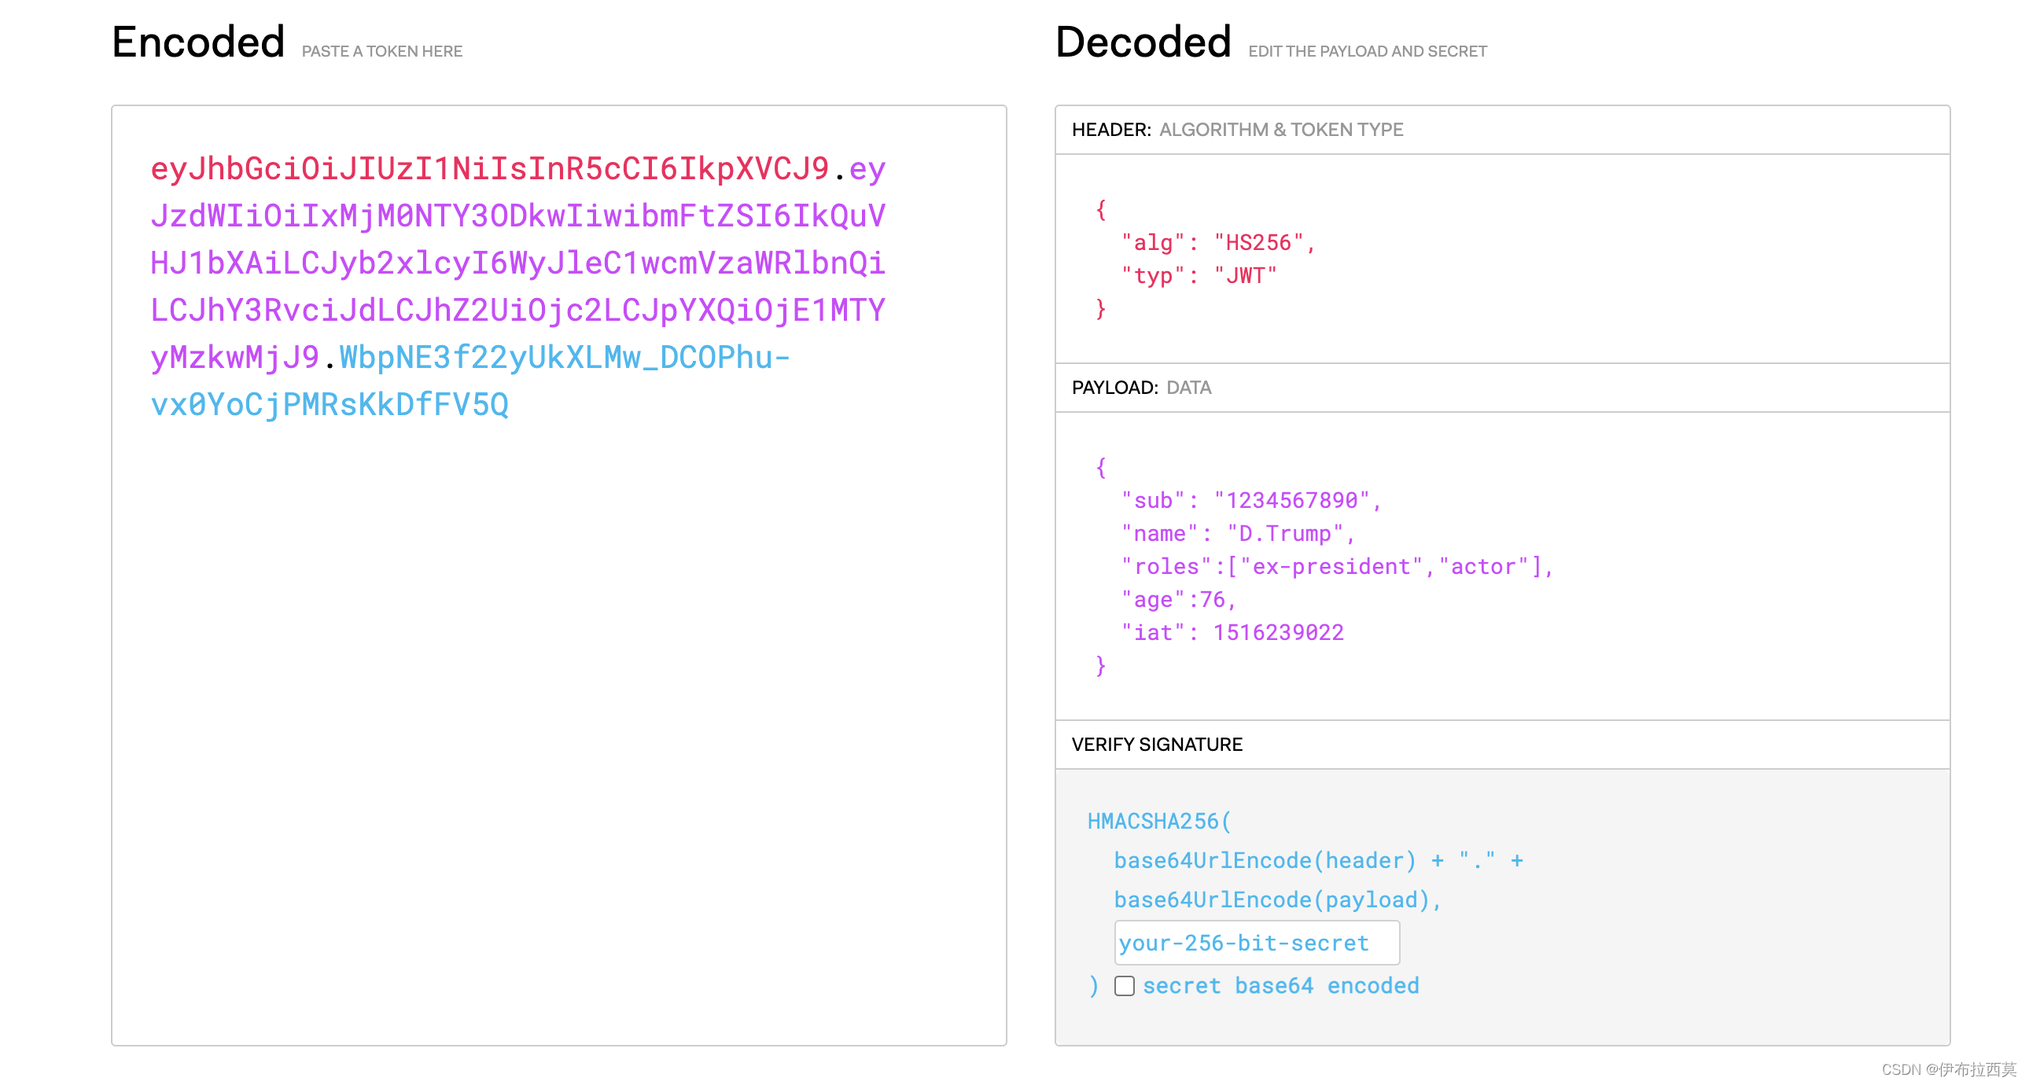Click the 'HEADER:' section label

click(1111, 129)
